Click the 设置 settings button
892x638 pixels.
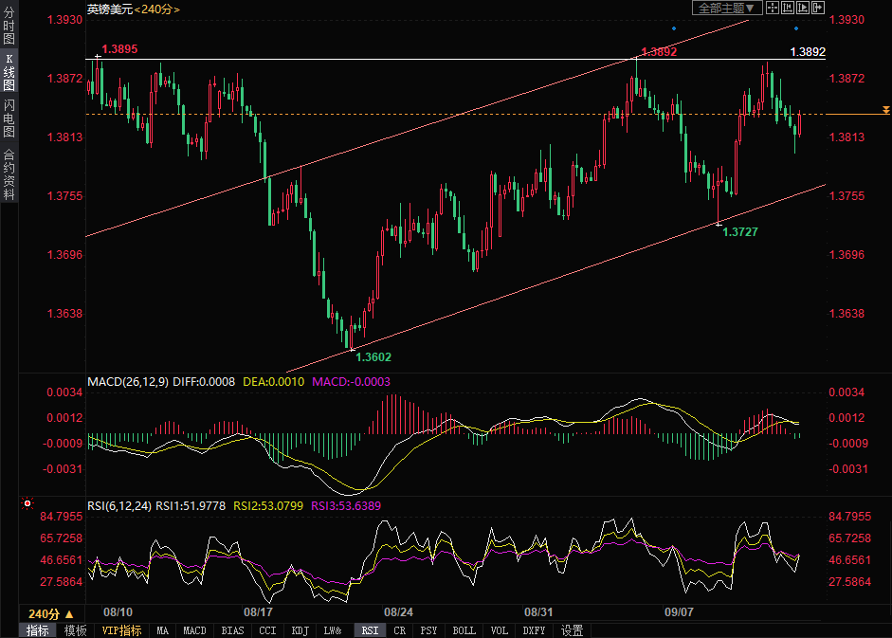point(572,630)
